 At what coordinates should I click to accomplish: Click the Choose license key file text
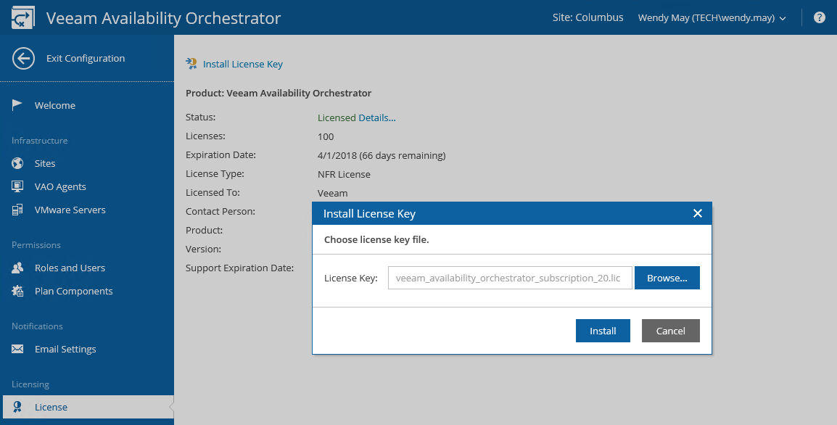pyautogui.click(x=376, y=240)
